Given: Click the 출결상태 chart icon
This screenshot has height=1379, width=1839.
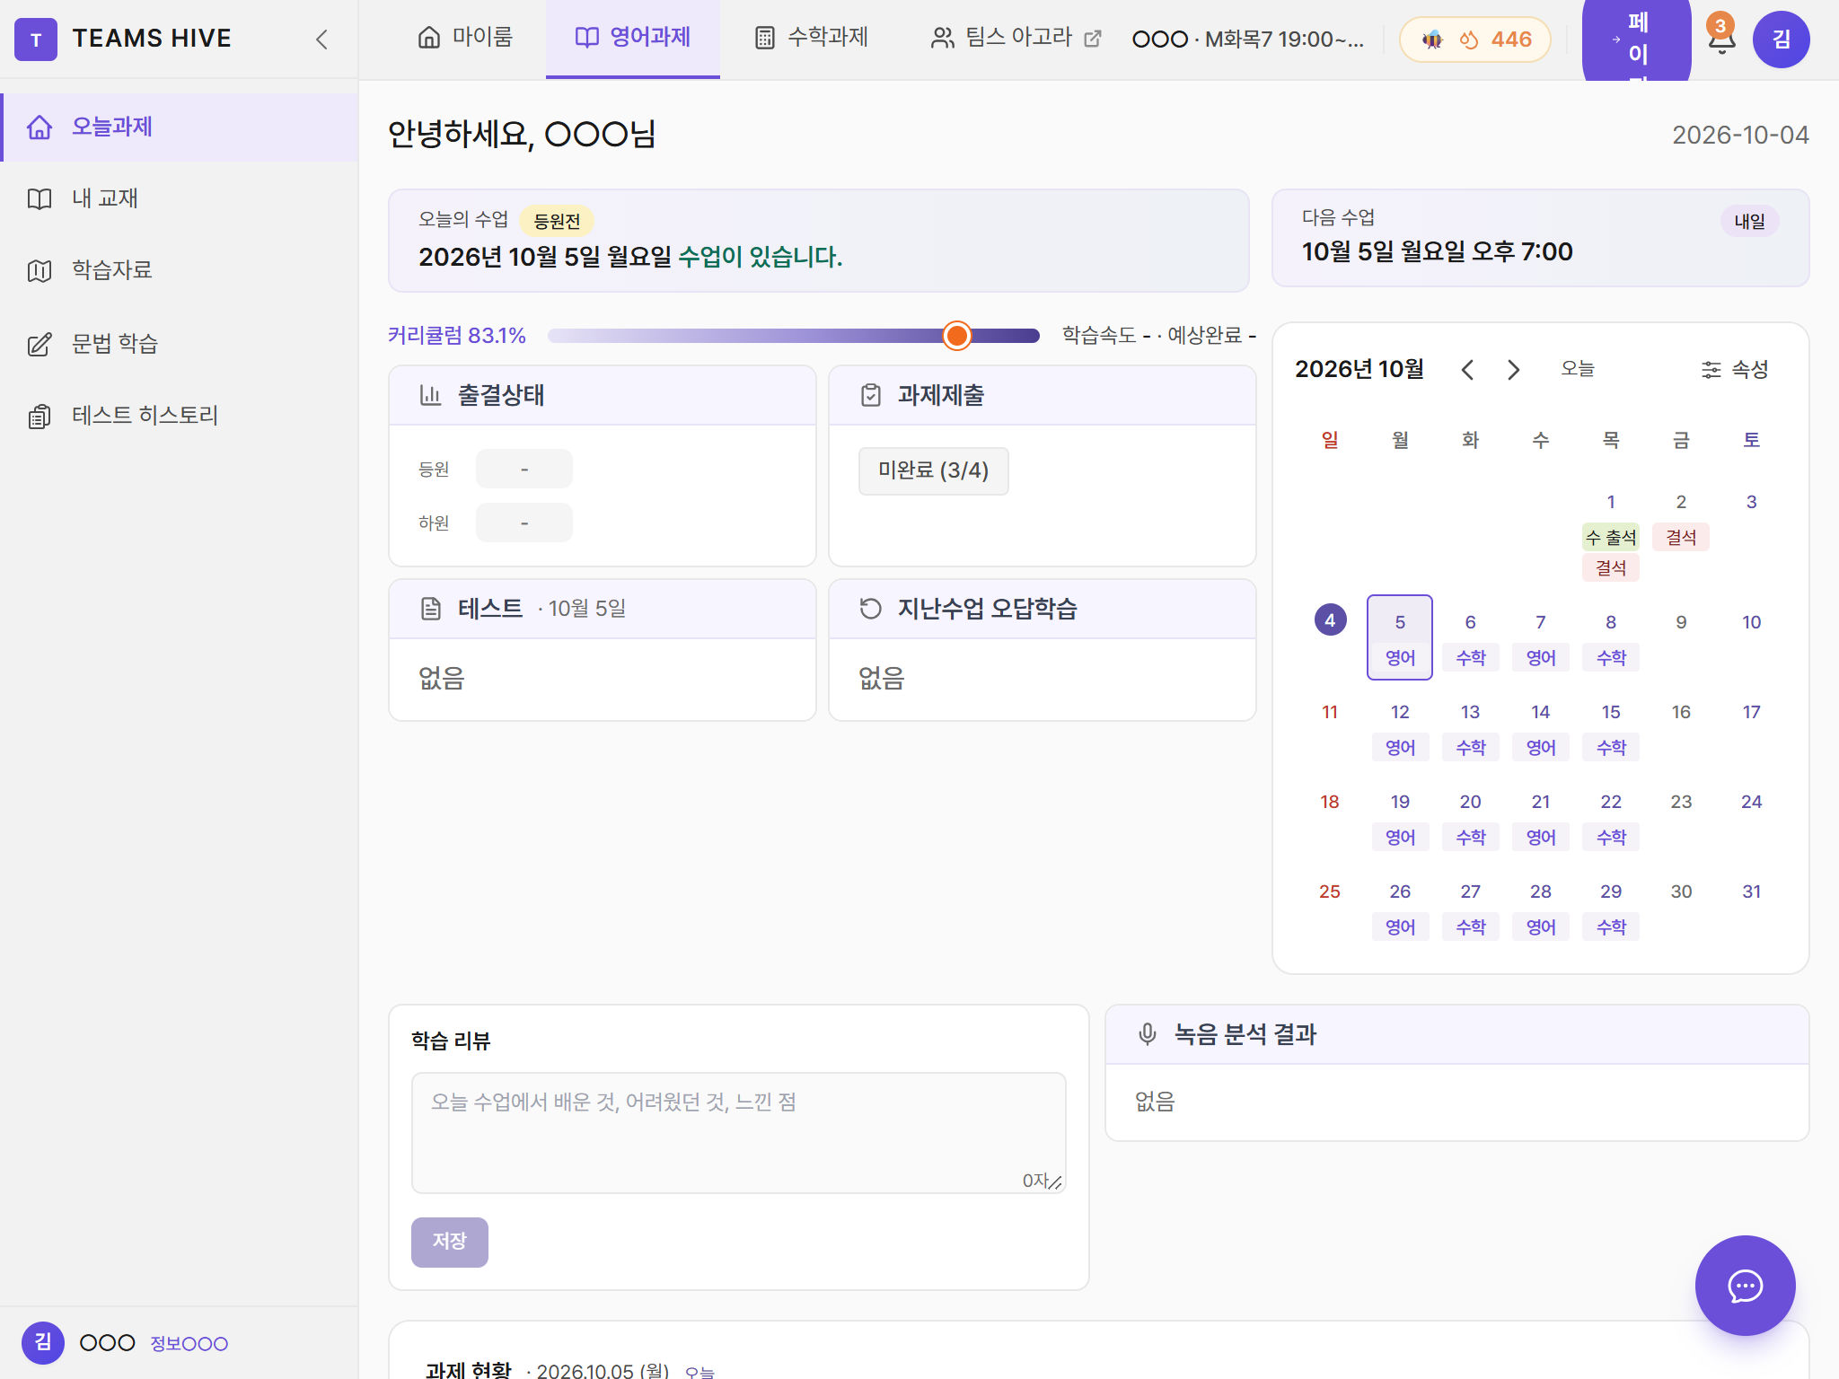Looking at the screenshot, I should (x=430, y=395).
